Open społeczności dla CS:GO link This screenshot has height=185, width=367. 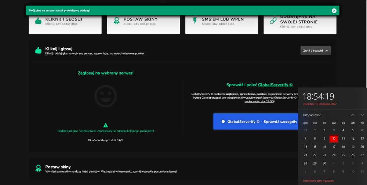click(259, 102)
